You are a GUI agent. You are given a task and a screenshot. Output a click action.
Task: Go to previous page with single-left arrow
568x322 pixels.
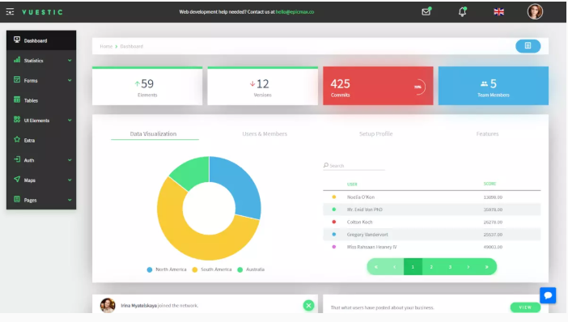(x=395, y=267)
